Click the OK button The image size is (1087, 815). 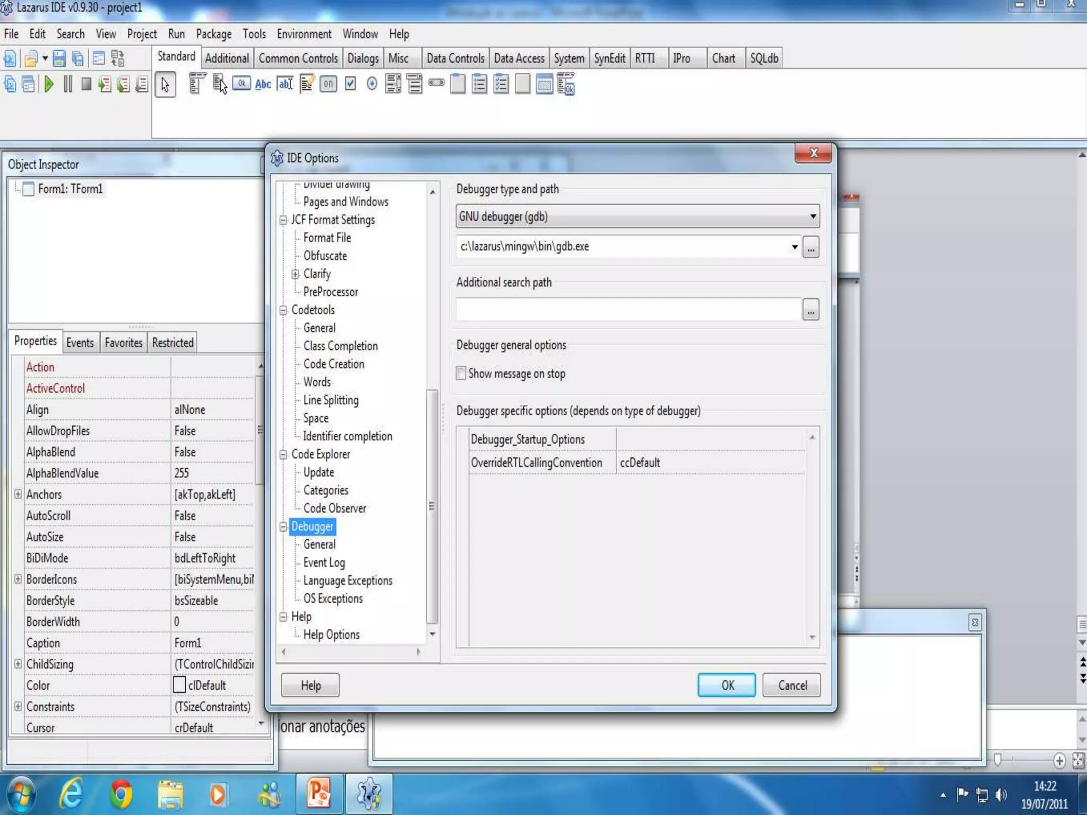[727, 685]
